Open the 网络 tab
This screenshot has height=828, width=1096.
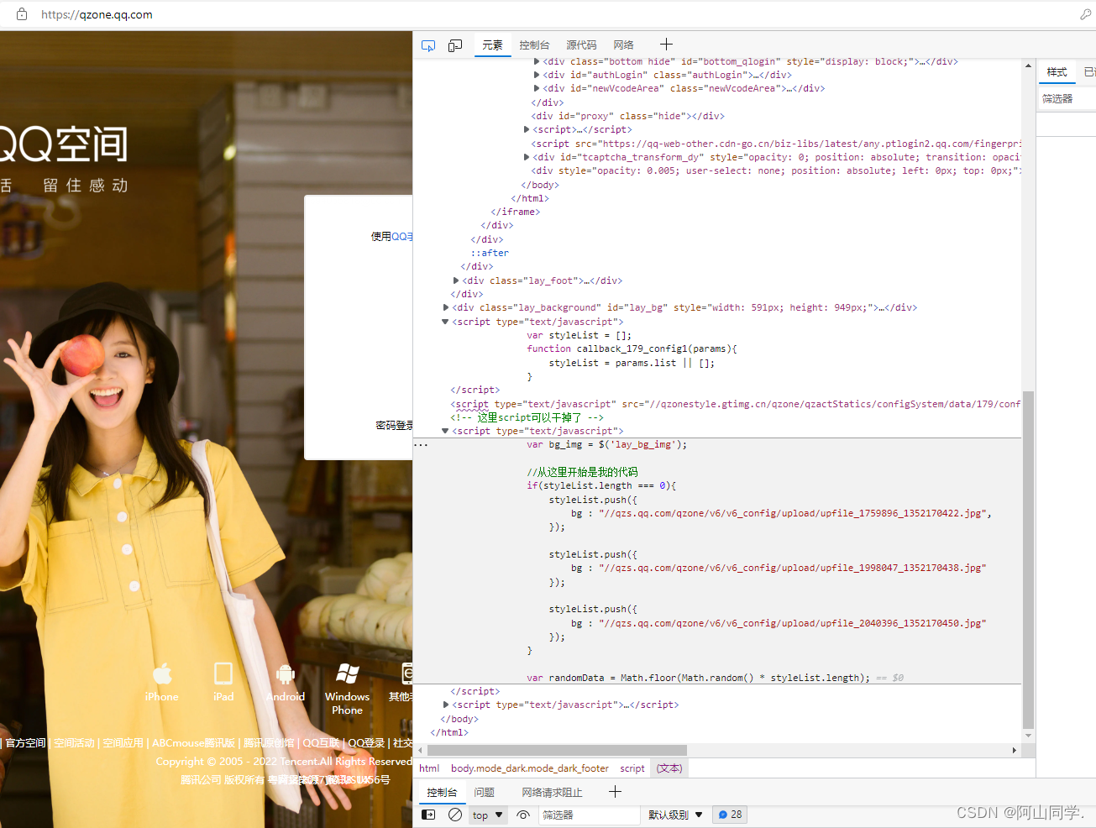point(623,45)
